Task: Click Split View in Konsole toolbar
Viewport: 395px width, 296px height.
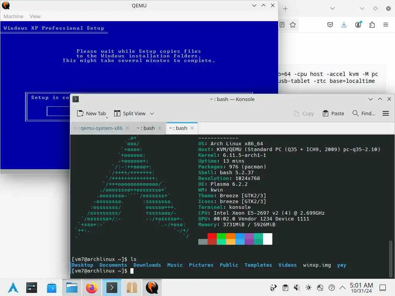Action: coord(130,114)
